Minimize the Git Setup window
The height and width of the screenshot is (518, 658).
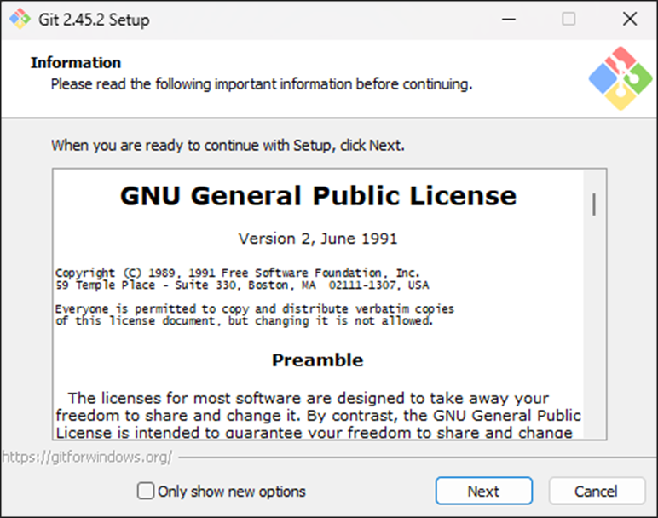coord(508,19)
